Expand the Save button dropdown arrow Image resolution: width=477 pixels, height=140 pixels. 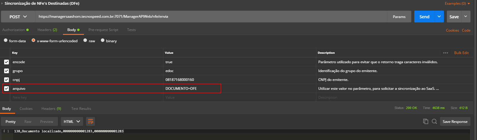[x=466, y=17]
